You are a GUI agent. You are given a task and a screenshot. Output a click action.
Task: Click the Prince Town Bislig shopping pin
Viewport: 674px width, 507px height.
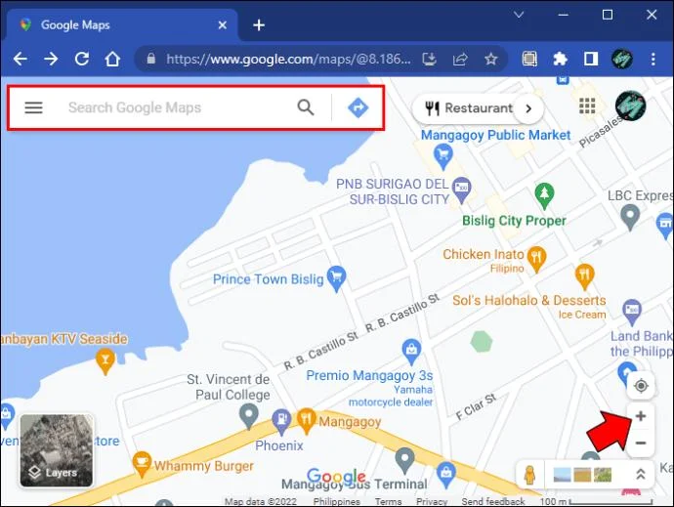pos(337,278)
